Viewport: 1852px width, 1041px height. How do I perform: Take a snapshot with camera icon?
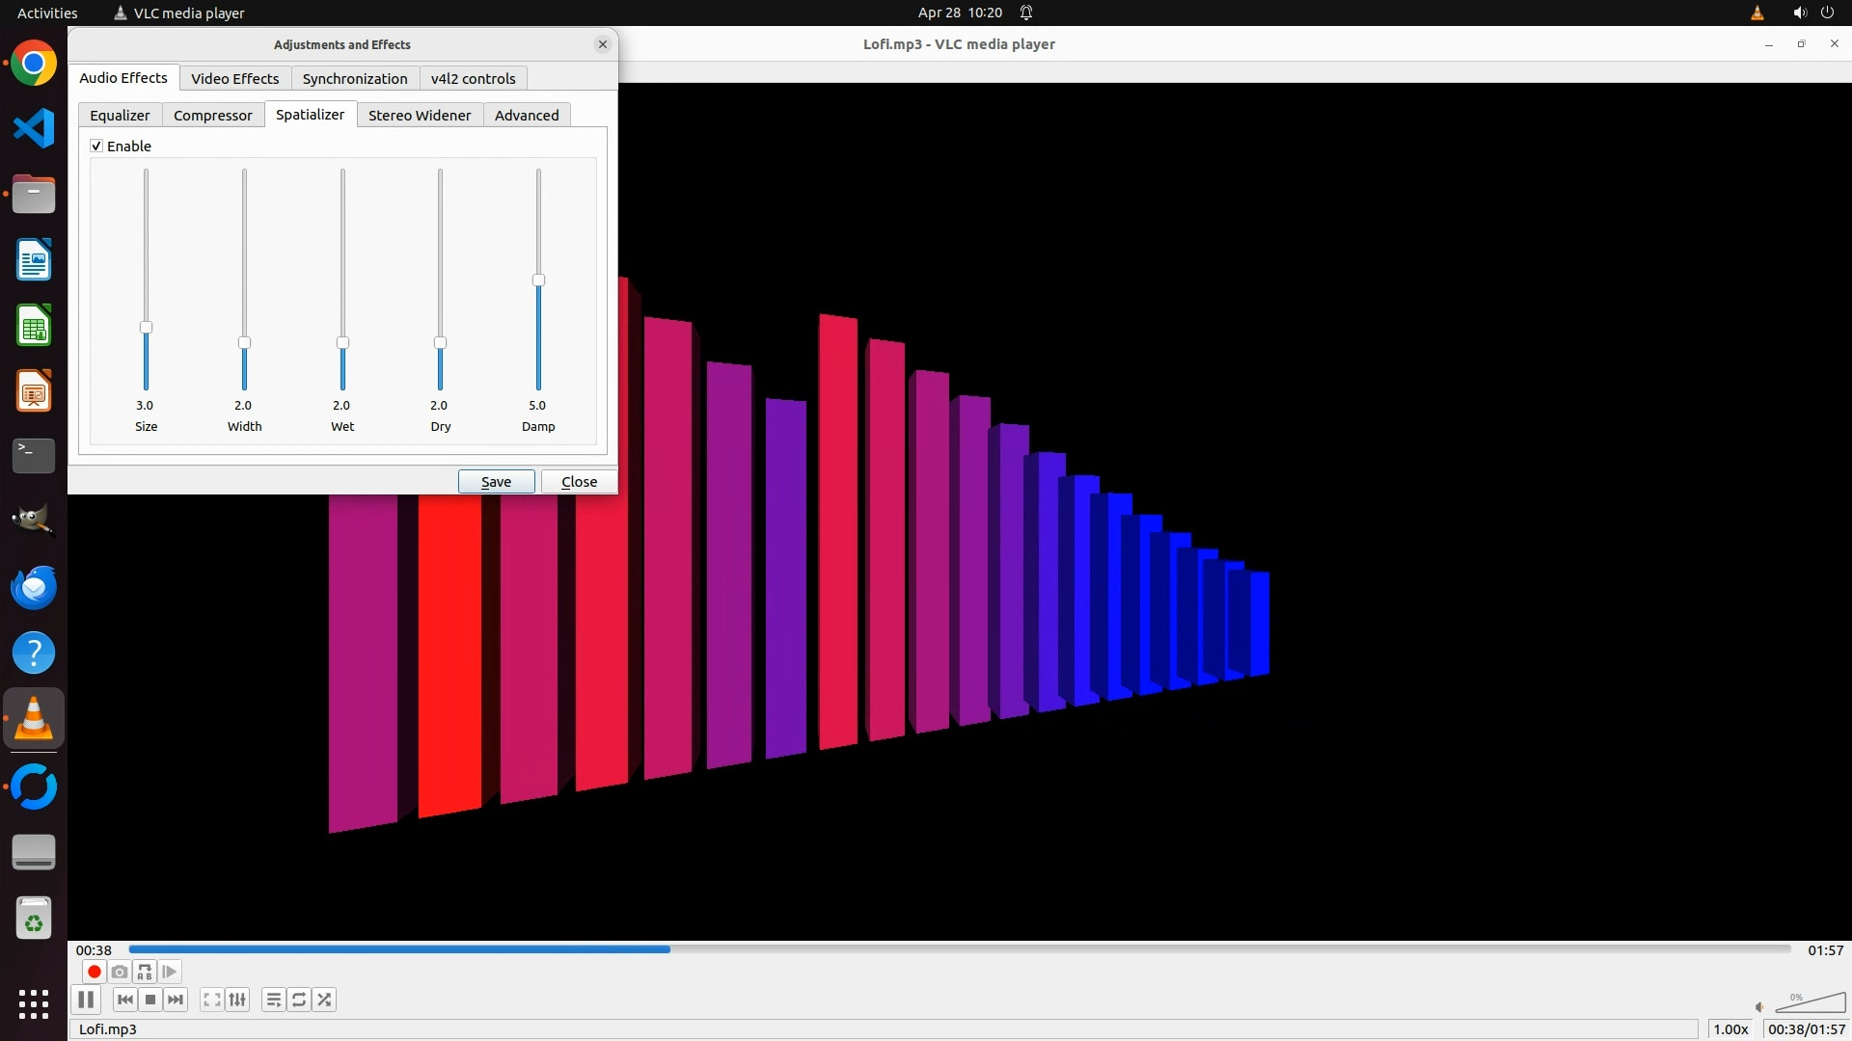(119, 972)
